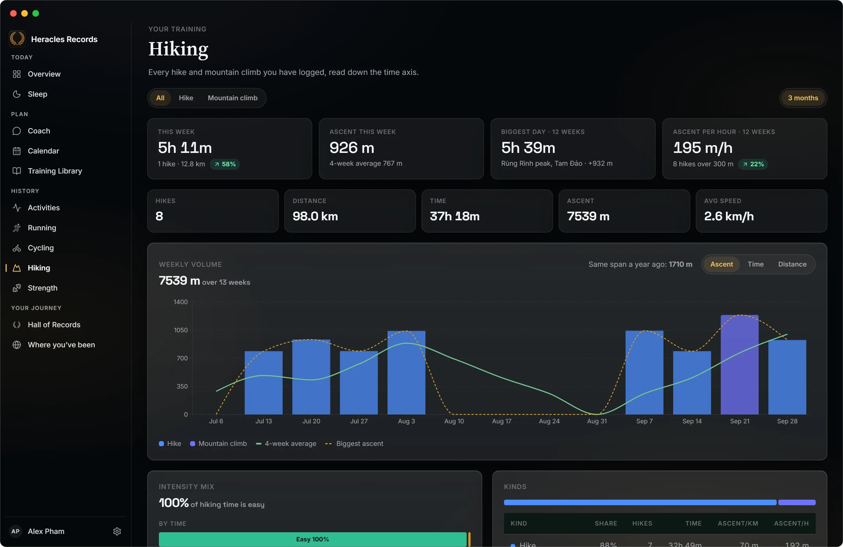843x547 pixels.
Task: Open the This Week 5h 11m card
Action: (x=229, y=149)
